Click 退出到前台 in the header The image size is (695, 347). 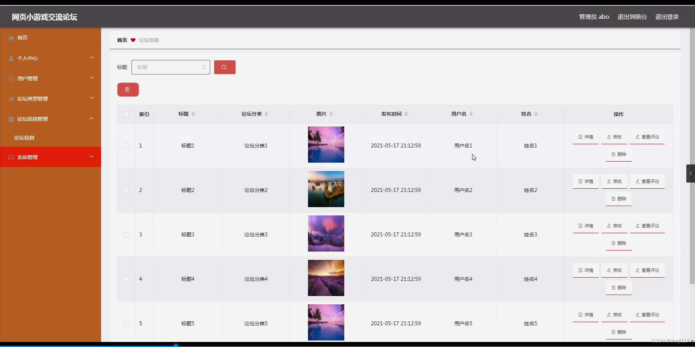[x=632, y=17]
